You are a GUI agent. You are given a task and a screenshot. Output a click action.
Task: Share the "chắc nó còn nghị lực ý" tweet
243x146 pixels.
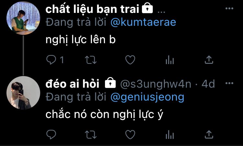(209, 134)
